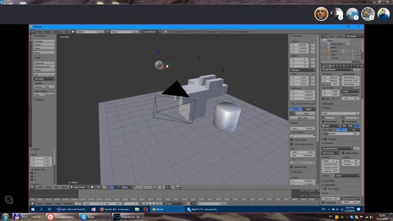Open the Render menu

pos(47,32)
